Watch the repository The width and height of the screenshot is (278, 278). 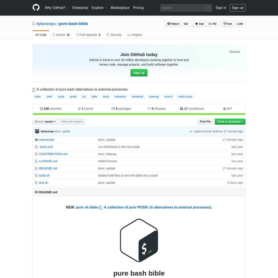173,24
